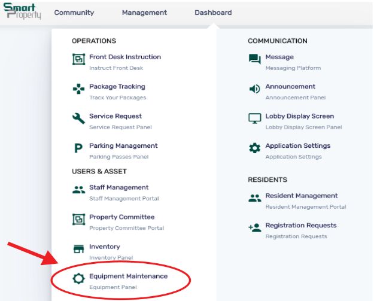Click the Service Request wrench icon
374x301 pixels.
(x=78, y=118)
